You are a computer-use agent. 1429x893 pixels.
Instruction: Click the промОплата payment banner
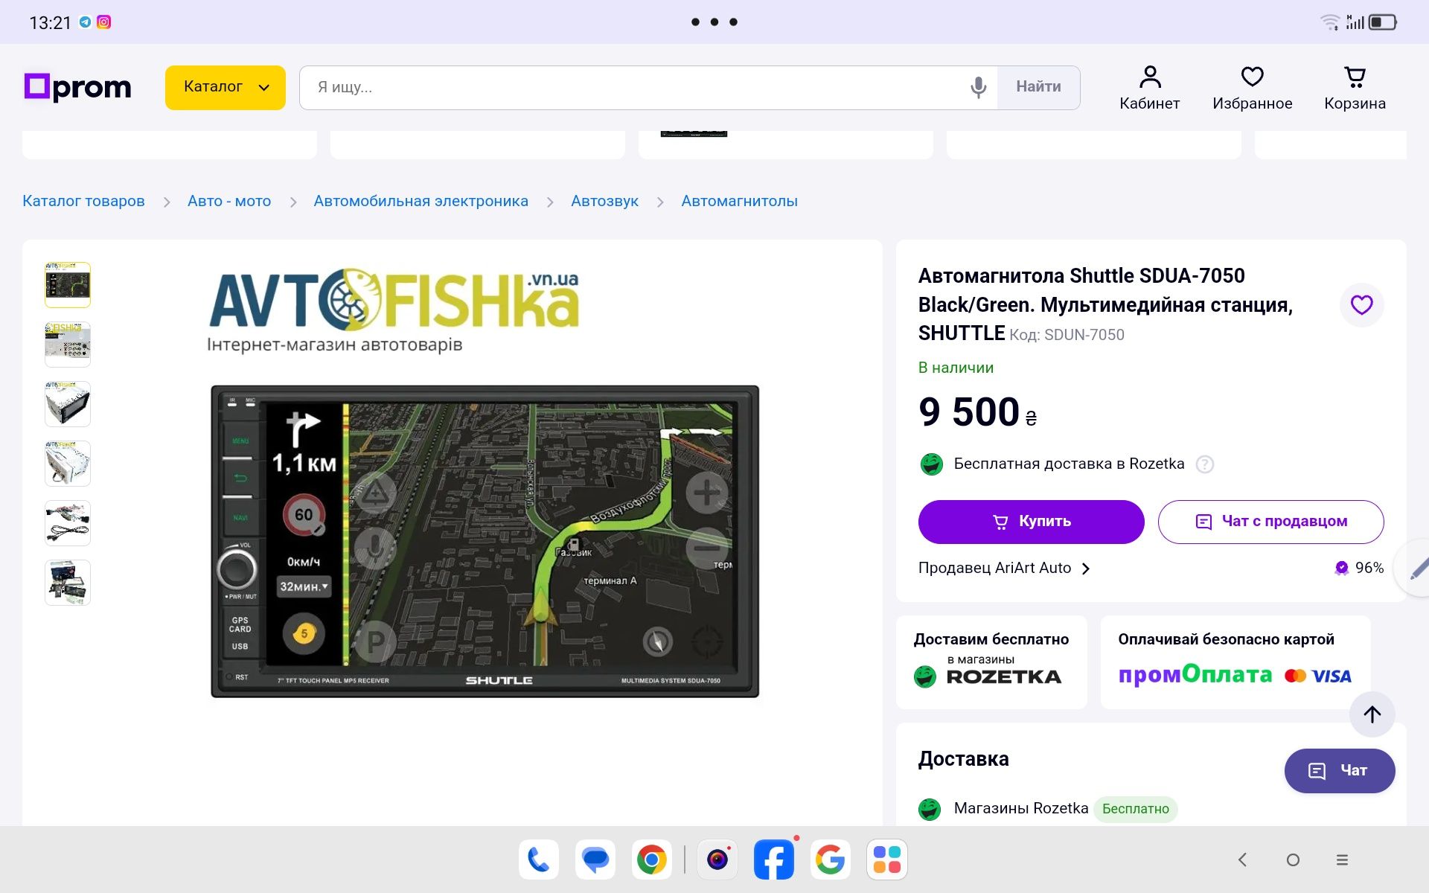point(1235,662)
